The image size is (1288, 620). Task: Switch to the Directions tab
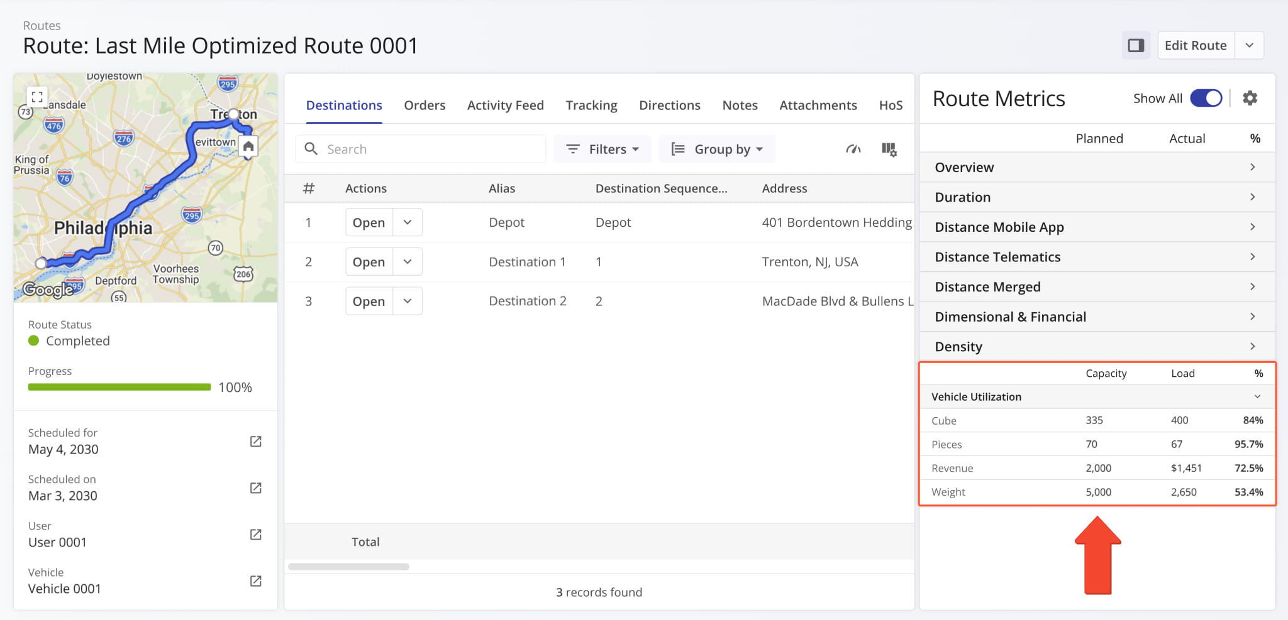(669, 105)
